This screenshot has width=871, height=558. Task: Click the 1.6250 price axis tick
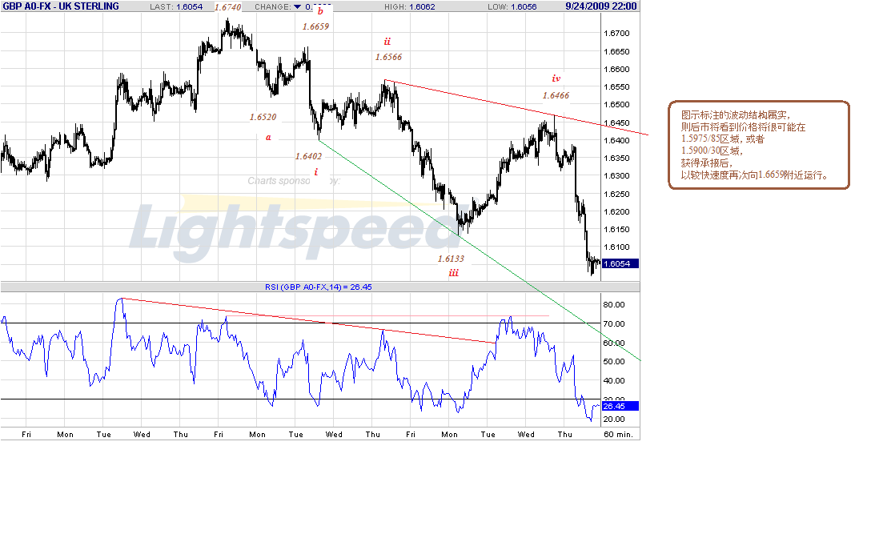click(616, 194)
